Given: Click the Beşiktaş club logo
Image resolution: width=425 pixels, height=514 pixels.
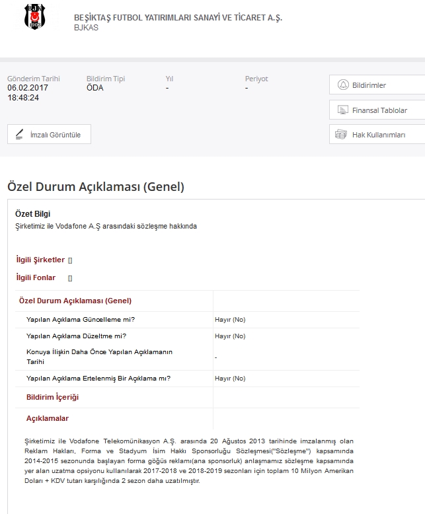Looking at the screenshot, I should tap(32, 17).
